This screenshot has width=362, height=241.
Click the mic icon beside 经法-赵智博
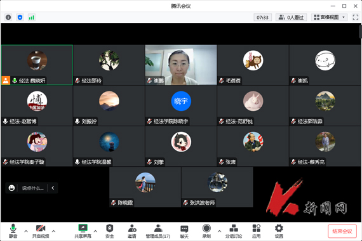[5, 121]
